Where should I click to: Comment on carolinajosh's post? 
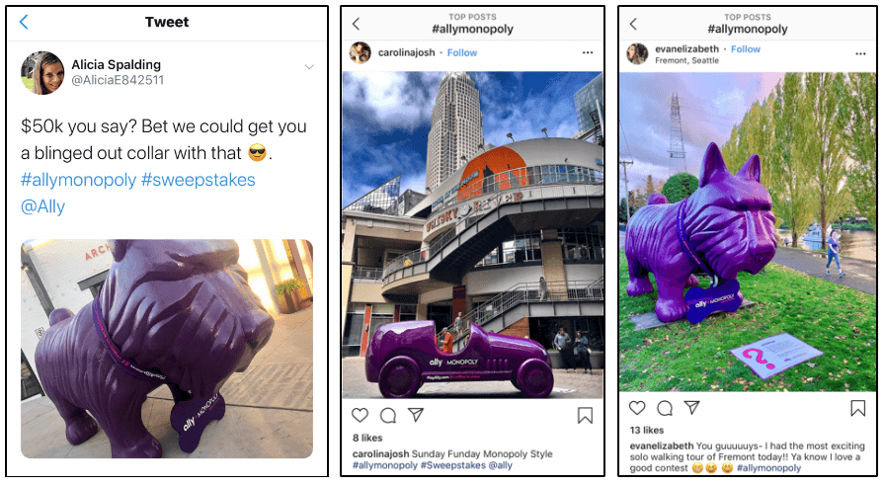388,416
